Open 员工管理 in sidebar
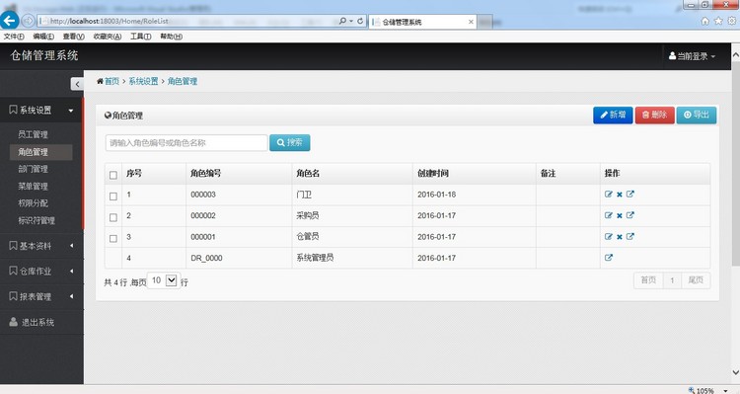The image size is (740, 394). (x=33, y=134)
